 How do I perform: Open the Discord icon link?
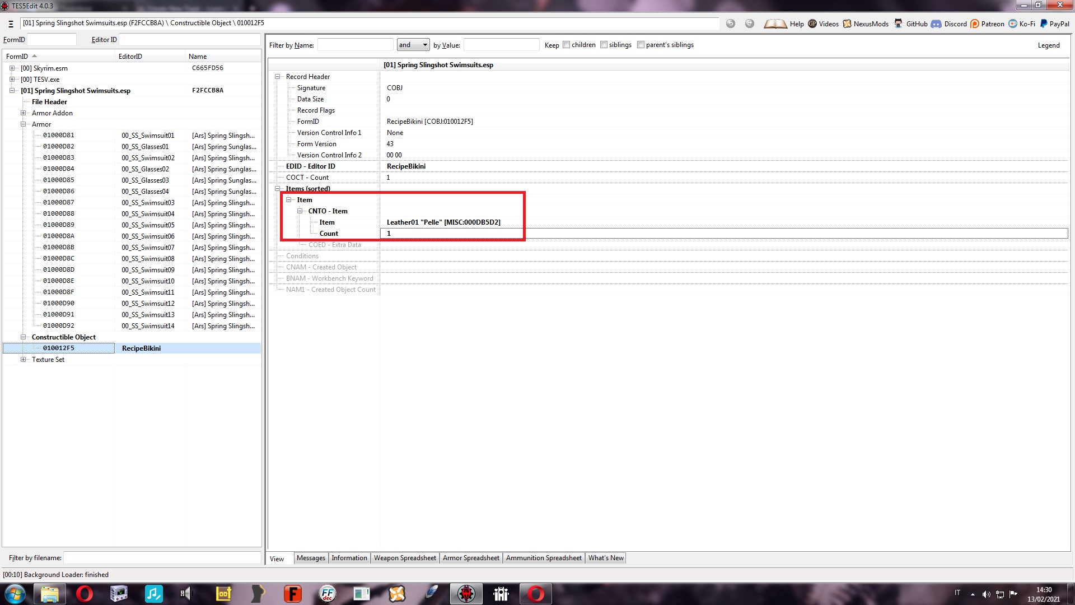[936, 24]
